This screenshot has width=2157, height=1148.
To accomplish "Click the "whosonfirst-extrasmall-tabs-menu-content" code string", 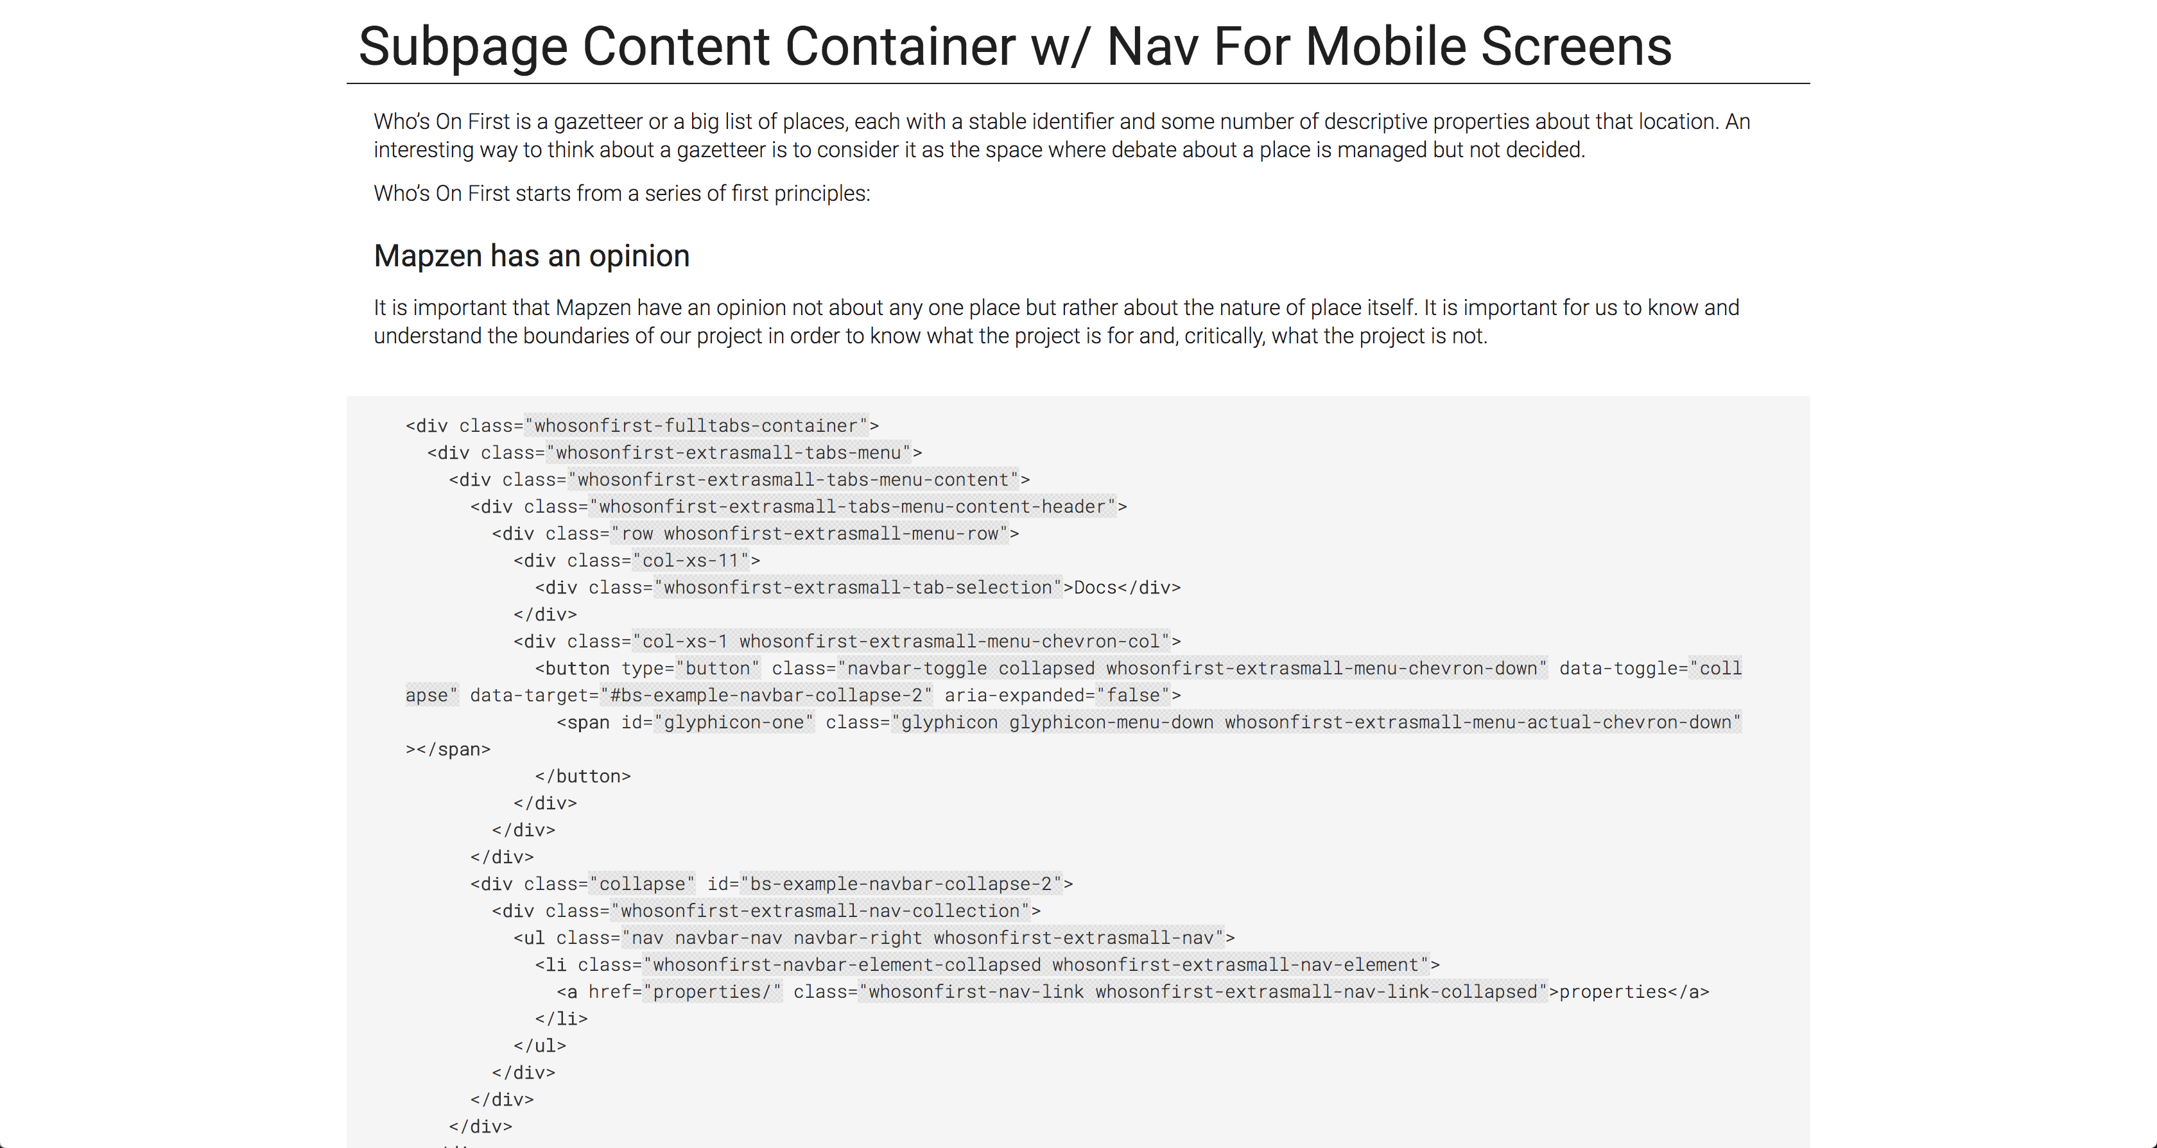I will 793,479.
